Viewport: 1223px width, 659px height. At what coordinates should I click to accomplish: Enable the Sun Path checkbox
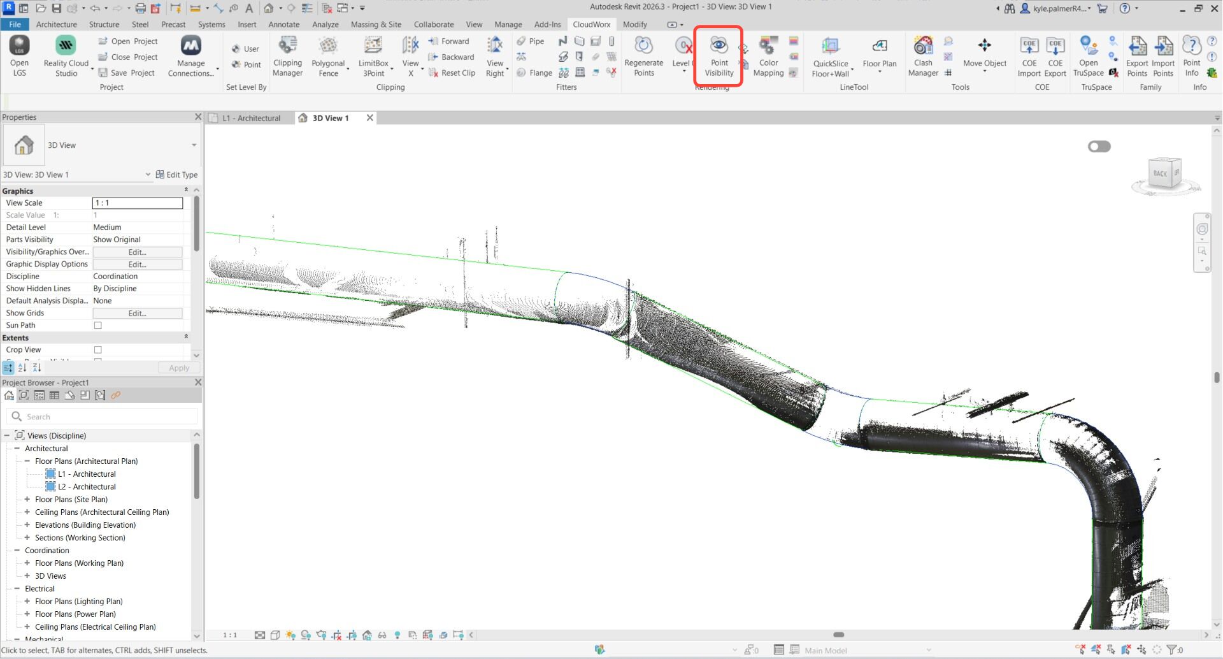coord(98,326)
